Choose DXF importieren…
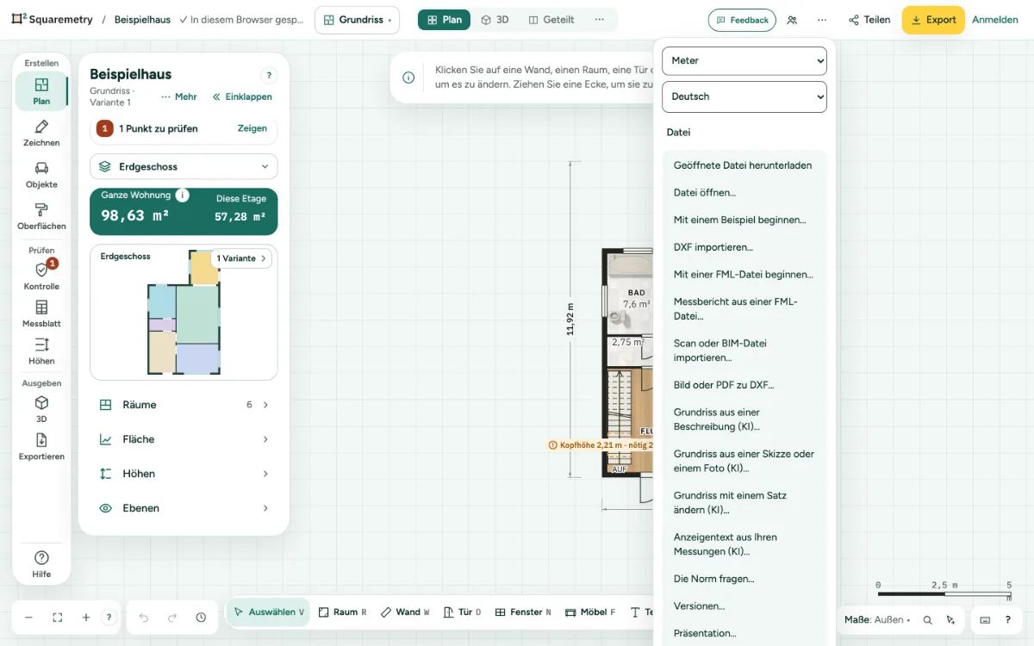The image size is (1034, 646). point(744,247)
